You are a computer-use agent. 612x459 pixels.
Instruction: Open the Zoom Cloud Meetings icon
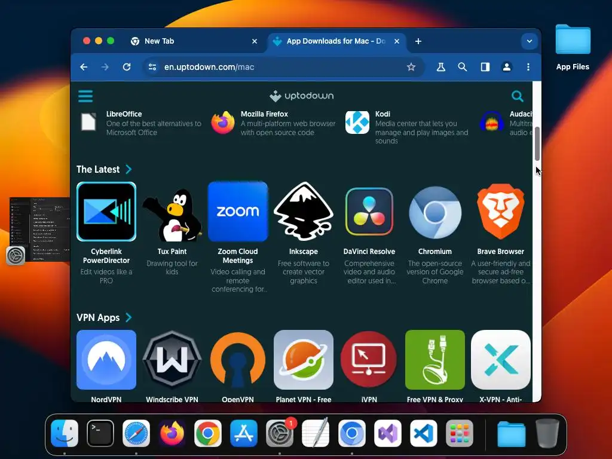pos(238,212)
